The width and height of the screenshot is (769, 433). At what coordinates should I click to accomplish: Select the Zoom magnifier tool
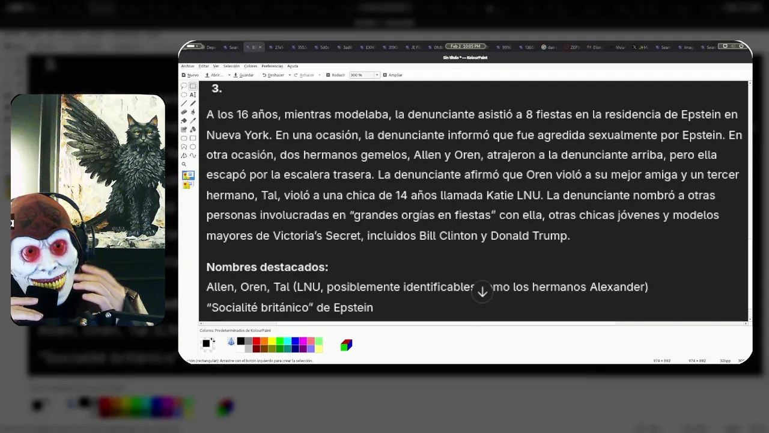coord(184,164)
